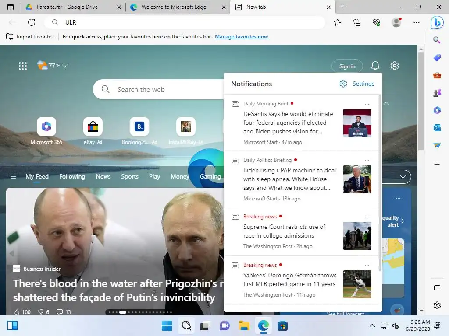Open DeSantis Daily Morning Brief article
This screenshot has height=336, width=449.
(288, 122)
